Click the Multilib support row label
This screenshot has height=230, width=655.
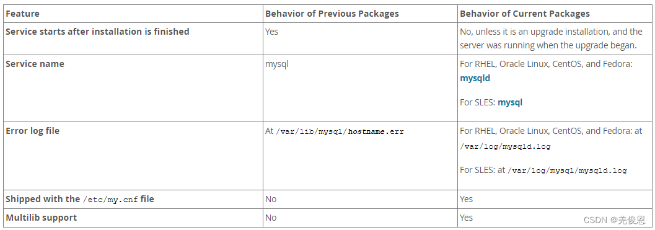point(42,218)
